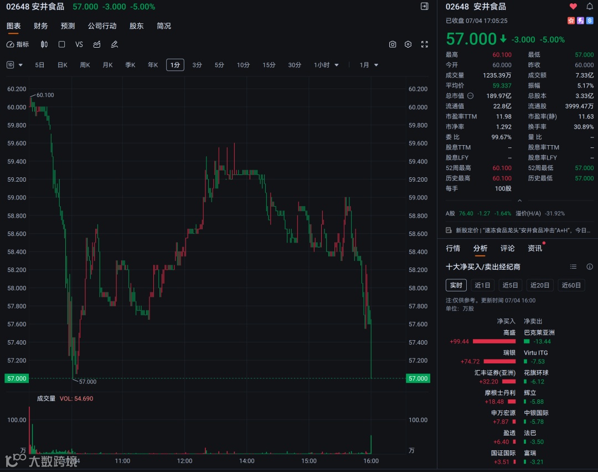The width and height of the screenshot is (598, 472).
Task: Select the 近20日 broker filter
Action: click(x=540, y=285)
